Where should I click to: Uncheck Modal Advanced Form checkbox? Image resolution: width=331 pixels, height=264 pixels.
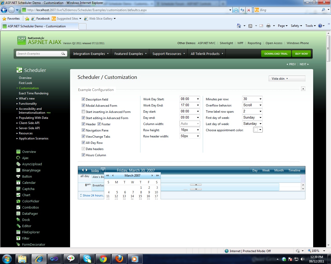pos(83,105)
